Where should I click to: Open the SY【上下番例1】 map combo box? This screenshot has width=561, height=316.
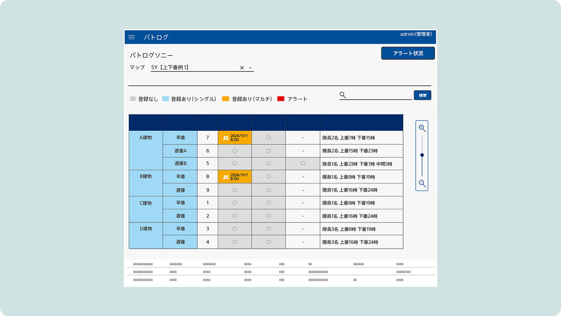tap(193, 68)
